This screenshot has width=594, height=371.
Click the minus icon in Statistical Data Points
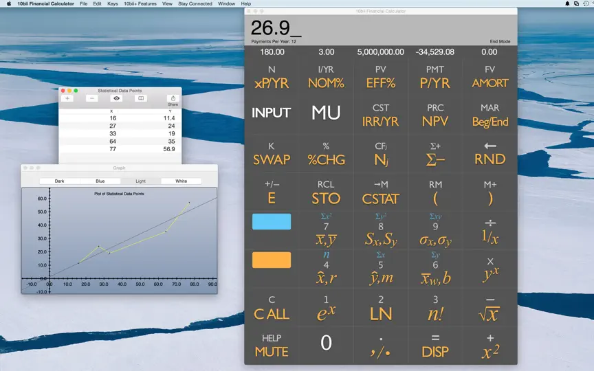[x=91, y=98]
